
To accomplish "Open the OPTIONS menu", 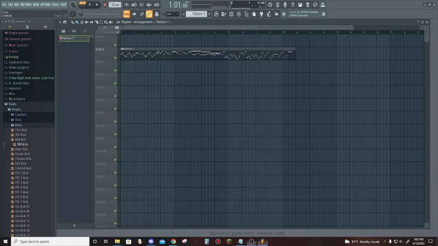I will coord(46,4).
